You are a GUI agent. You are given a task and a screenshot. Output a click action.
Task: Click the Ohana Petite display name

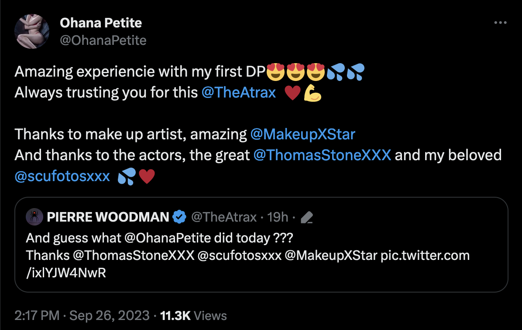point(101,23)
